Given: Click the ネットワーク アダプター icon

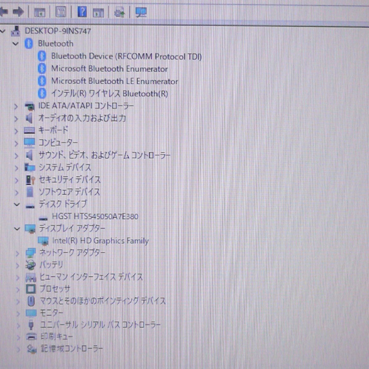Looking at the screenshot, I should coord(30,253).
